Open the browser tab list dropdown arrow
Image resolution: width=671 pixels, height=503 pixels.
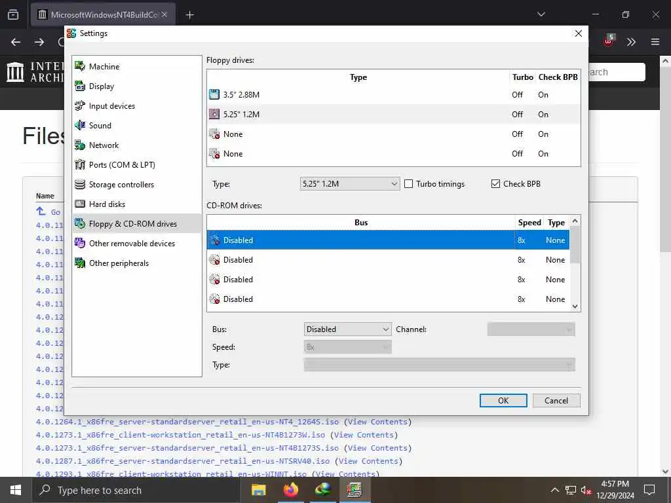(x=541, y=14)
